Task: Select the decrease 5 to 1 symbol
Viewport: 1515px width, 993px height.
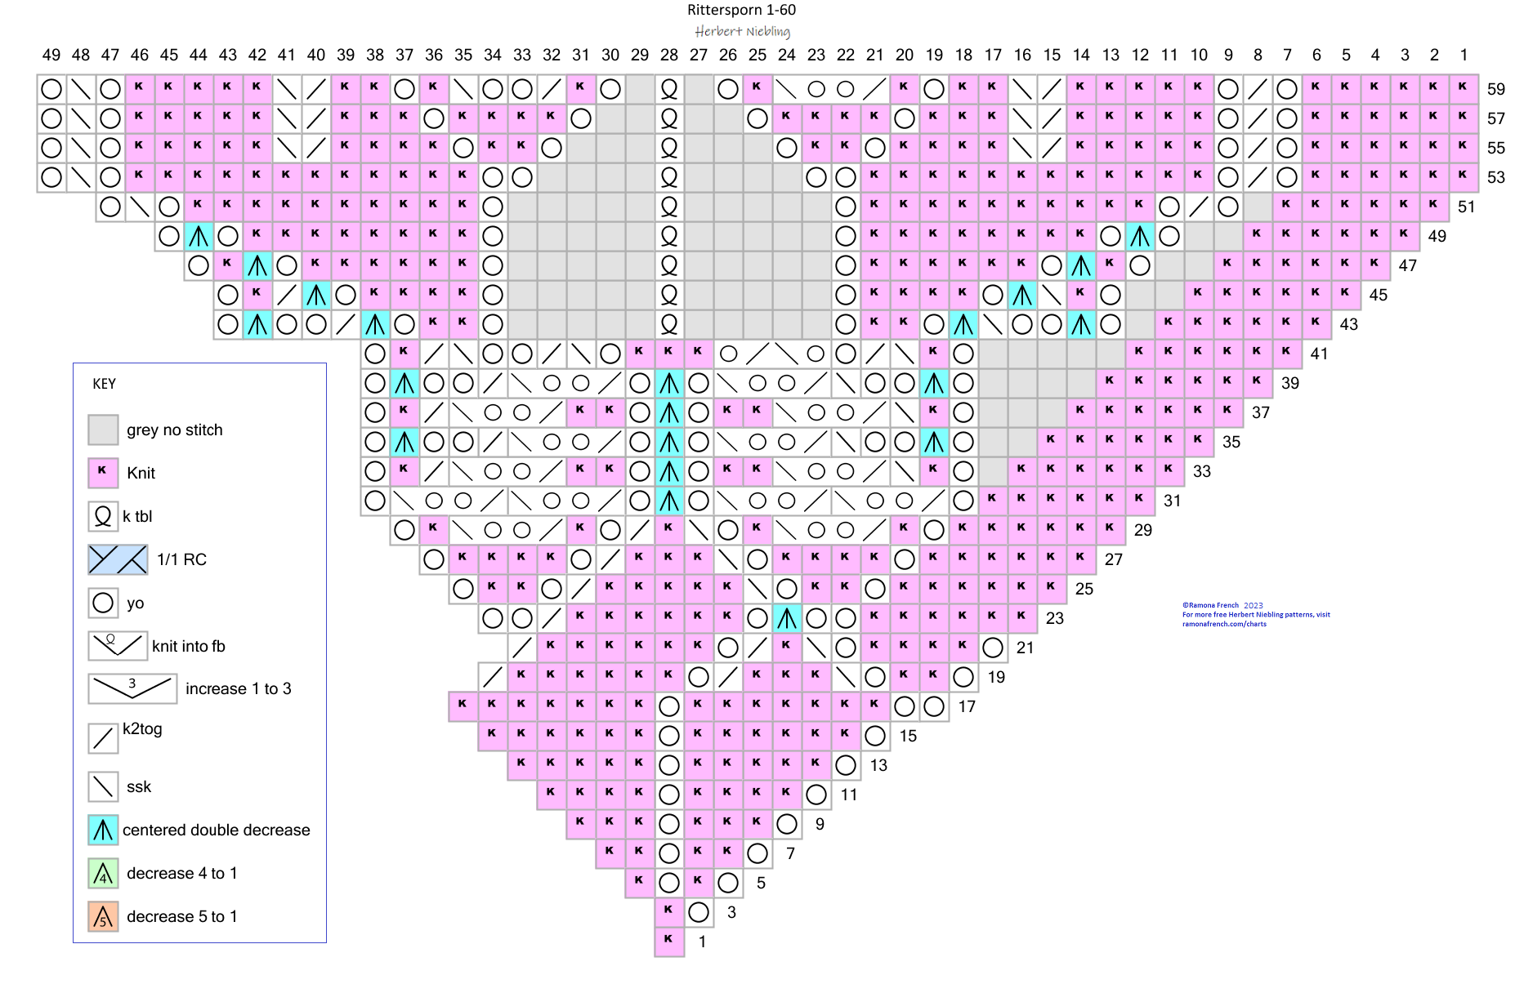Action: coord(103,916)
